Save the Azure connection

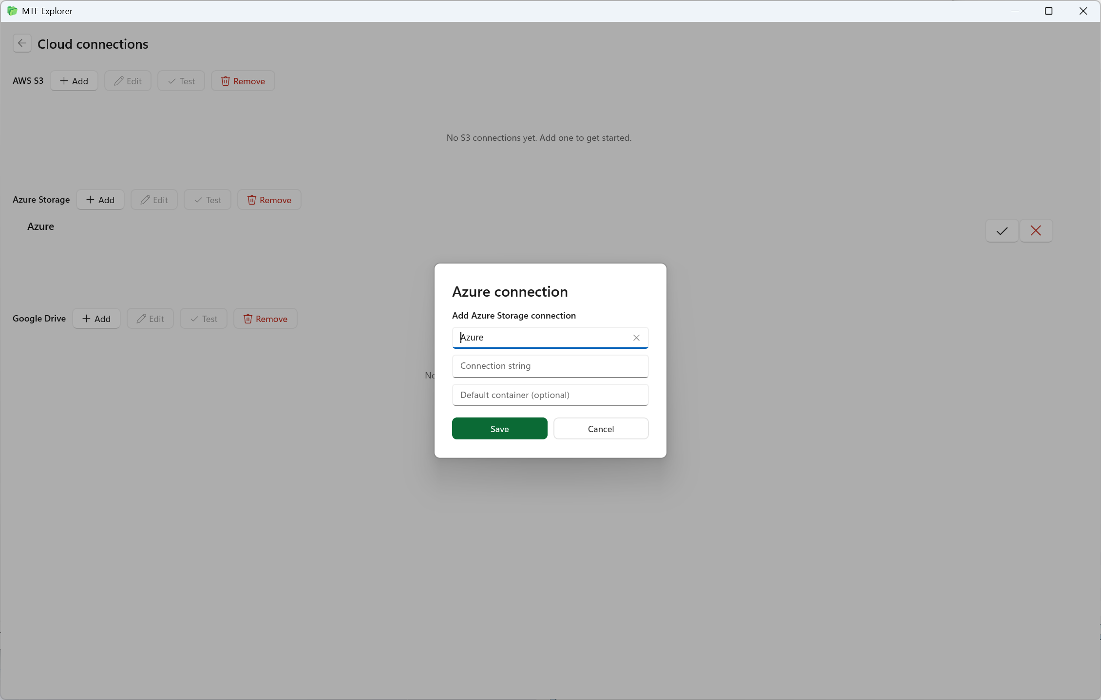pos(499,428)
